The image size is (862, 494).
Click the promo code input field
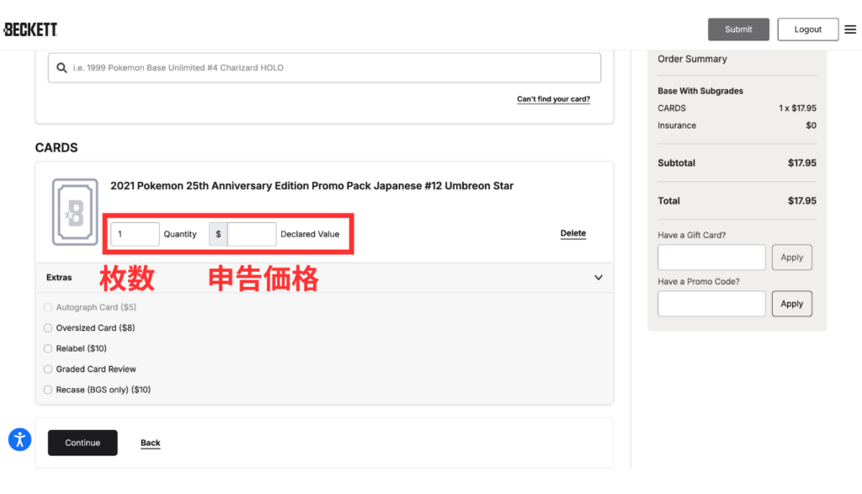click(x=711, y=304)
